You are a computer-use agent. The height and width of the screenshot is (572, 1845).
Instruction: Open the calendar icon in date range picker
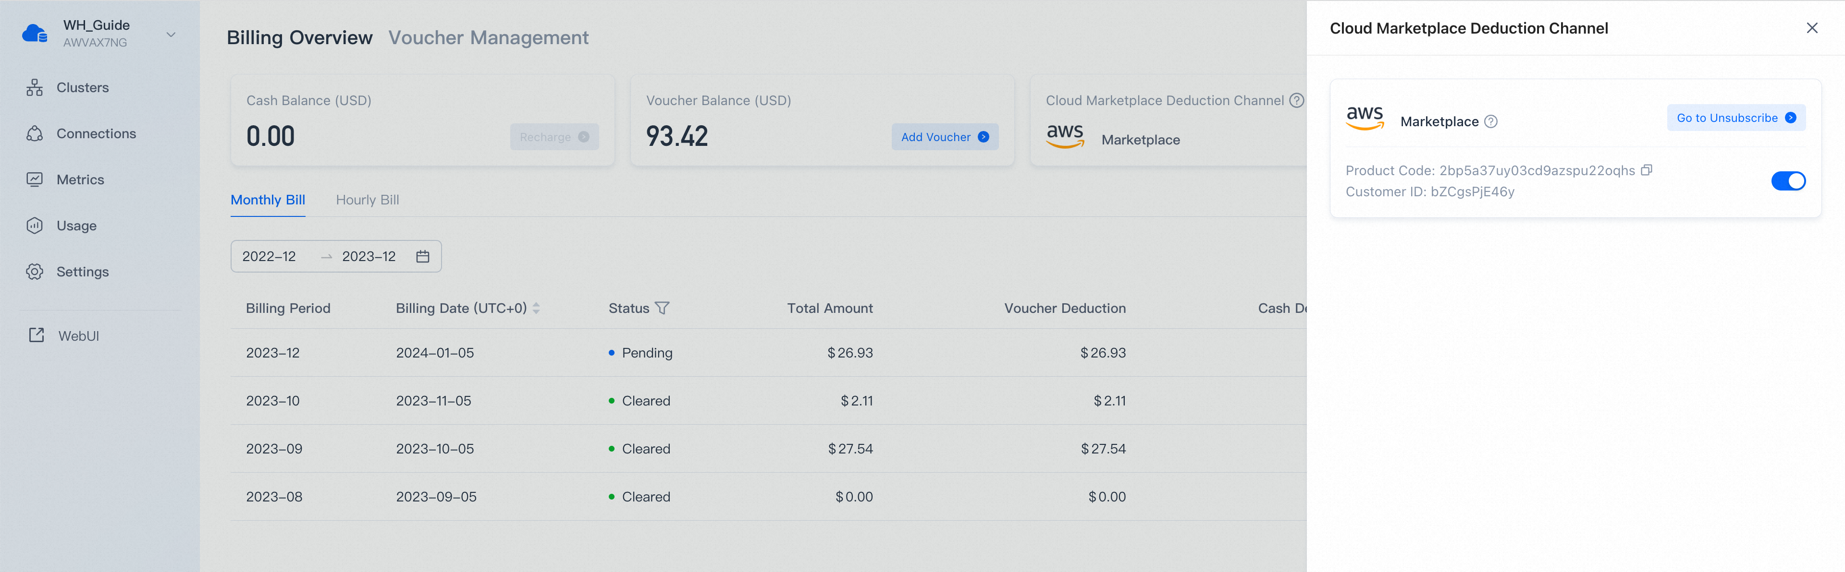(423, 256)
